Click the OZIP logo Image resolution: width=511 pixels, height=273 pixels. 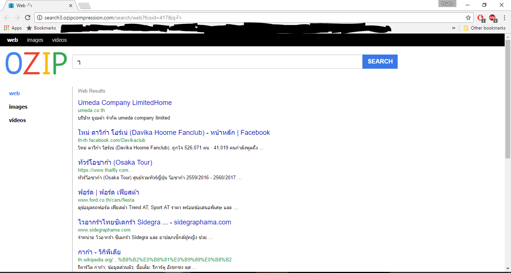pos(36,63)
